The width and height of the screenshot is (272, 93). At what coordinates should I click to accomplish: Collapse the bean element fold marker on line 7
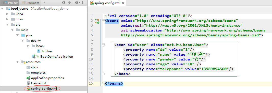(103, 45)
